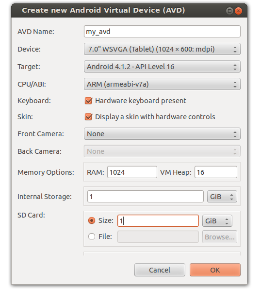Open the Internal Storage unit GiB dropdown
Viewport: 261px width, 292px height.
pos(222,197)
